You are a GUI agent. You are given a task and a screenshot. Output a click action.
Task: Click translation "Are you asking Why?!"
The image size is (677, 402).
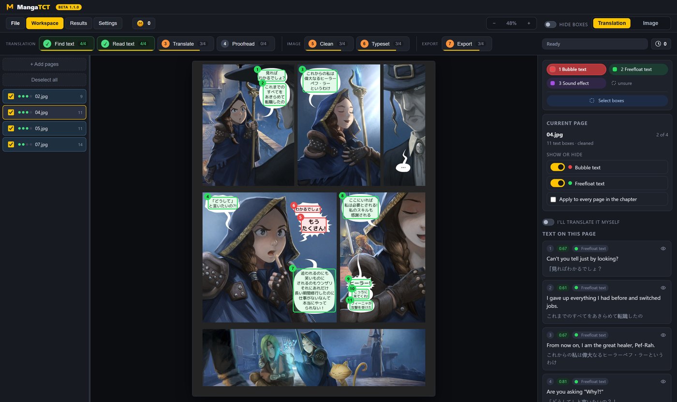(574, 392)
